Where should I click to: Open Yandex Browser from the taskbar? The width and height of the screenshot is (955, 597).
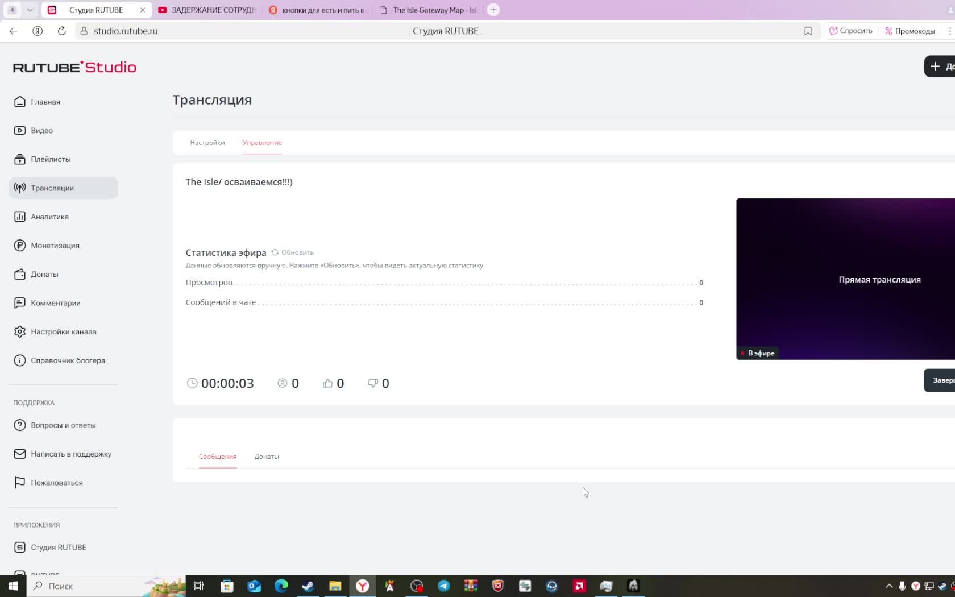coord(363,586)
